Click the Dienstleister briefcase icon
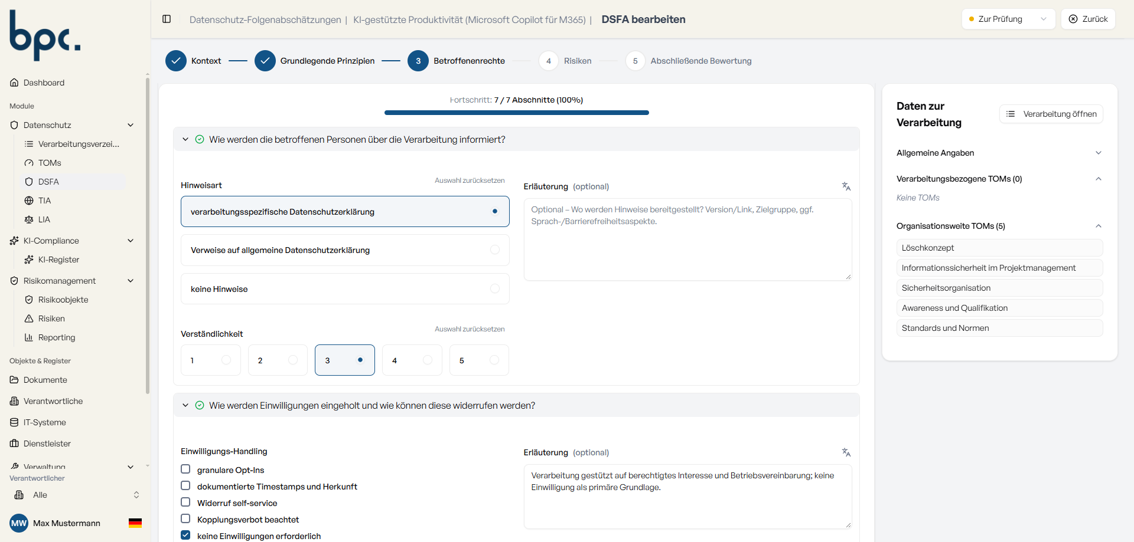This screenshot has height=542, width=1134. click(x=14, y=444)
